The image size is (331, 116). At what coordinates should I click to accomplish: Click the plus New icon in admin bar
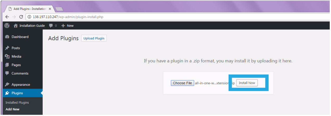coord(63,26)
